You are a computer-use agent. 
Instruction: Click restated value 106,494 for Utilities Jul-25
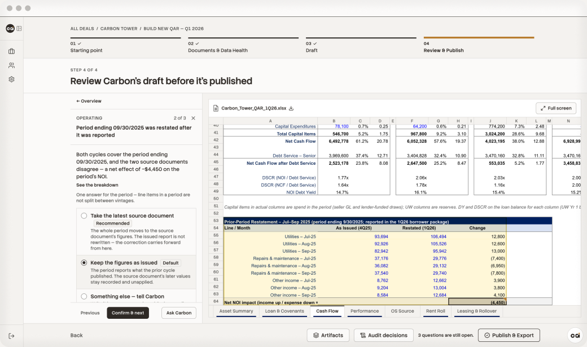[x=439, y=236]
